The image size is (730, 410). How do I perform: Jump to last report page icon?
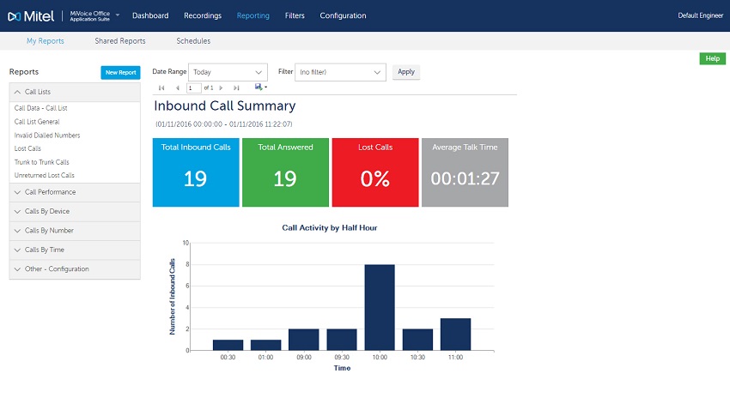(x=236, y=87)
